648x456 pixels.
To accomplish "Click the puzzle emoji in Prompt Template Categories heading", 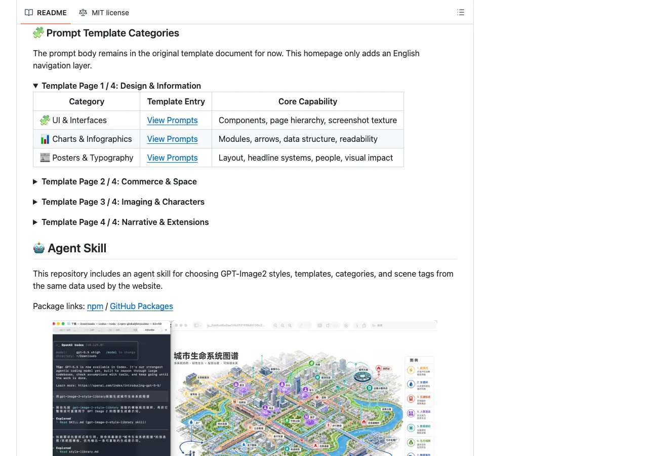I will [x=38, y=33].
